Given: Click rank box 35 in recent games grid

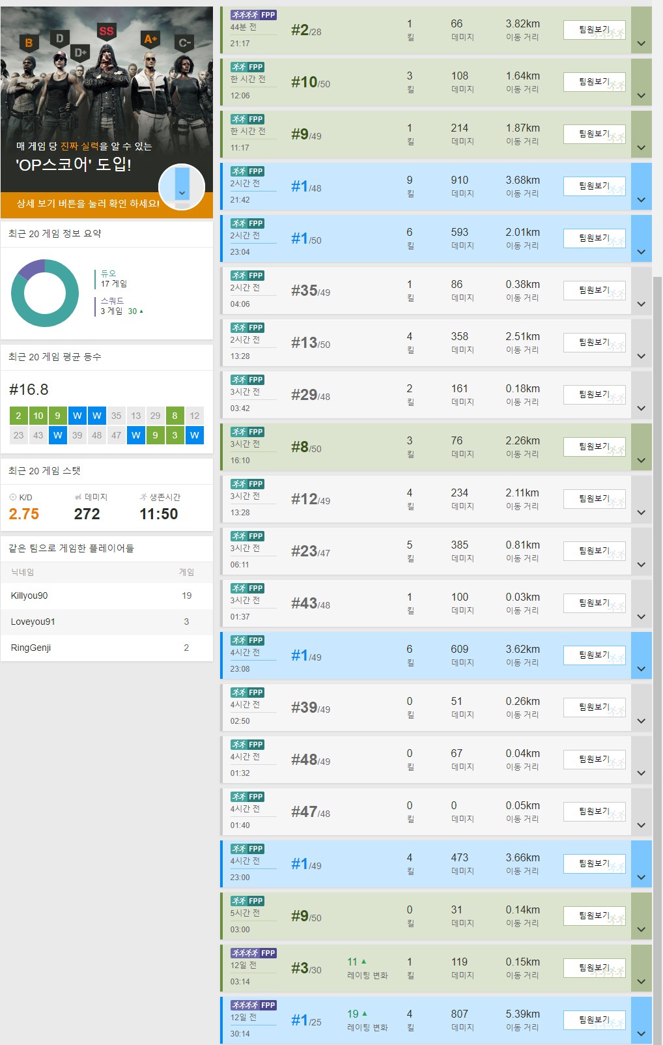Looking at the screenshot, I should [x=116, y=416].
